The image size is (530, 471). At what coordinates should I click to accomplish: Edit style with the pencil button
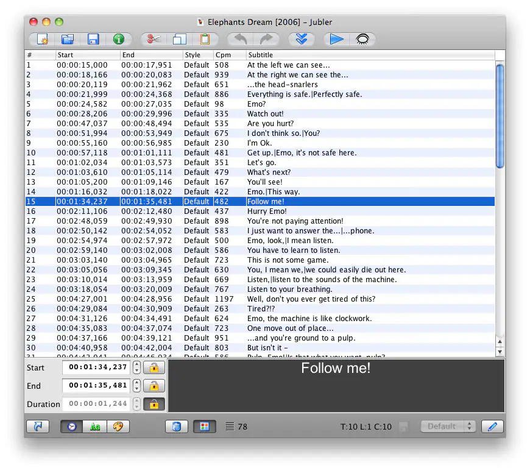tap(492, 427)
